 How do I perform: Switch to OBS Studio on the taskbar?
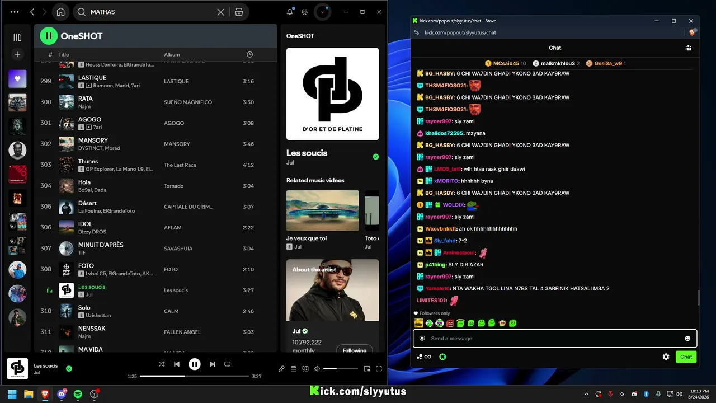click(94, 394)
